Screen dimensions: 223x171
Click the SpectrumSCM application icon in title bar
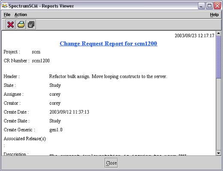5,6
